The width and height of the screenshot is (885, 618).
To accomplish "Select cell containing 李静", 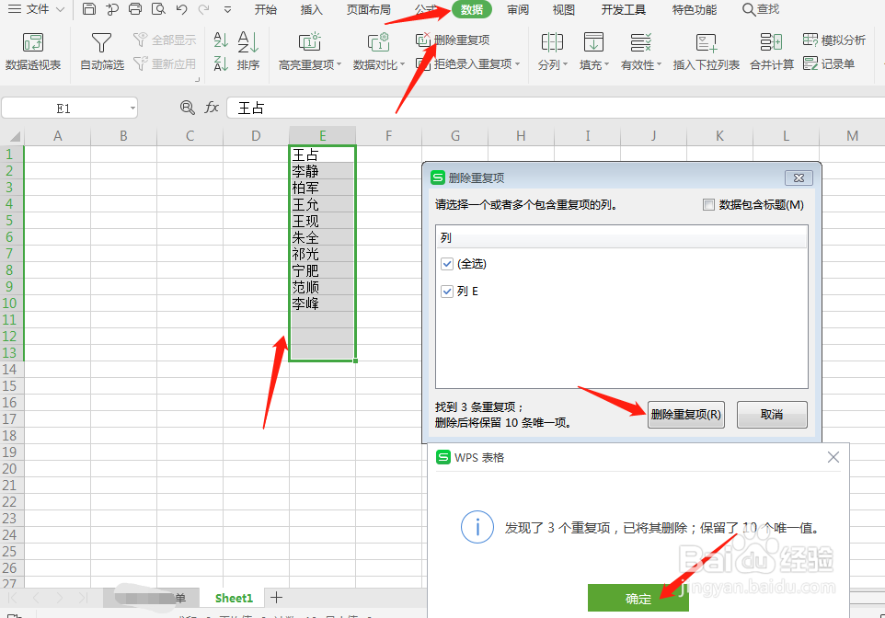I will tap(322, 171).
